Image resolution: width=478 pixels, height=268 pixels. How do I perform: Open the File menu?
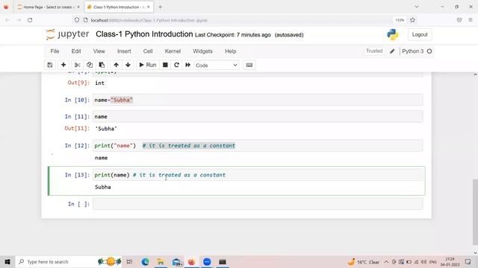(x=55, y=51)
